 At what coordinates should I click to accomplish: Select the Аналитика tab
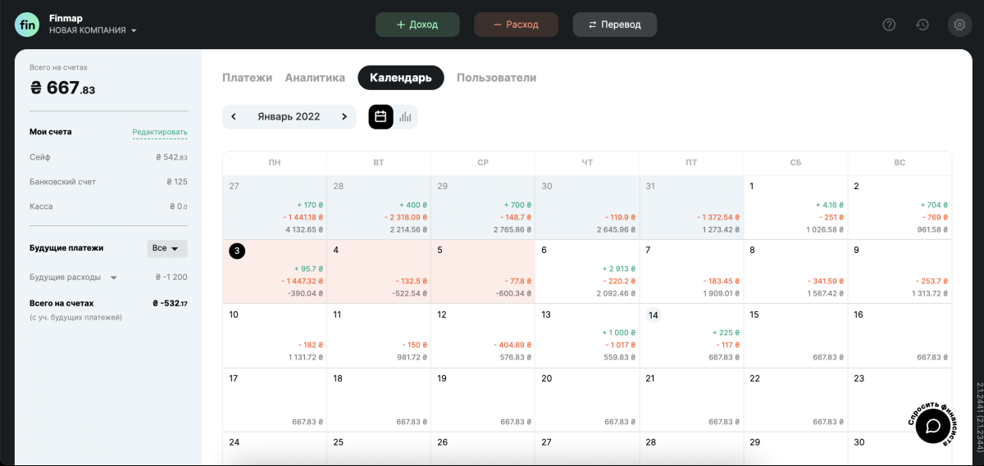(x=315, y=78)
